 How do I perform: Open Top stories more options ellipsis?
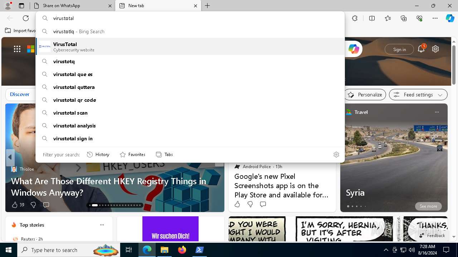point(102,225)
